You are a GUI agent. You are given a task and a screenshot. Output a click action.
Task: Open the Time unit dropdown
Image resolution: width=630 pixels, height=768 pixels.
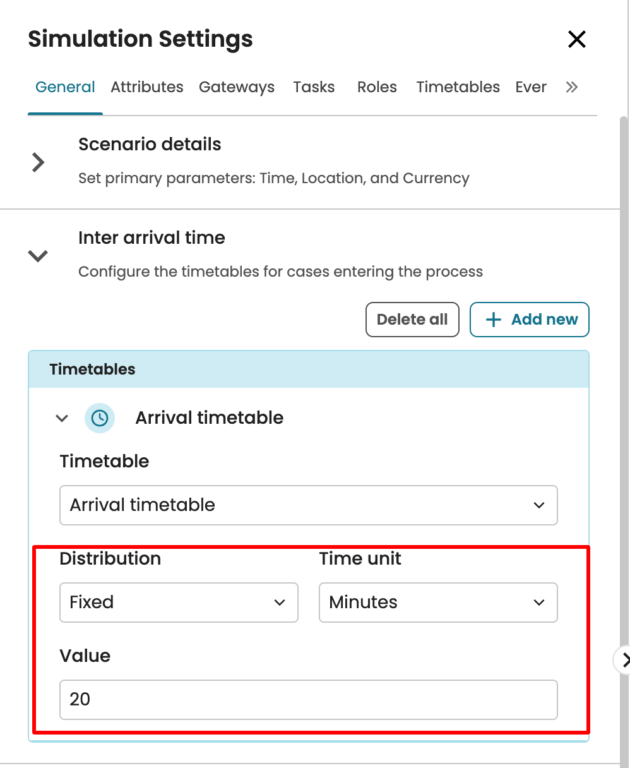click(x=437, y=603)
